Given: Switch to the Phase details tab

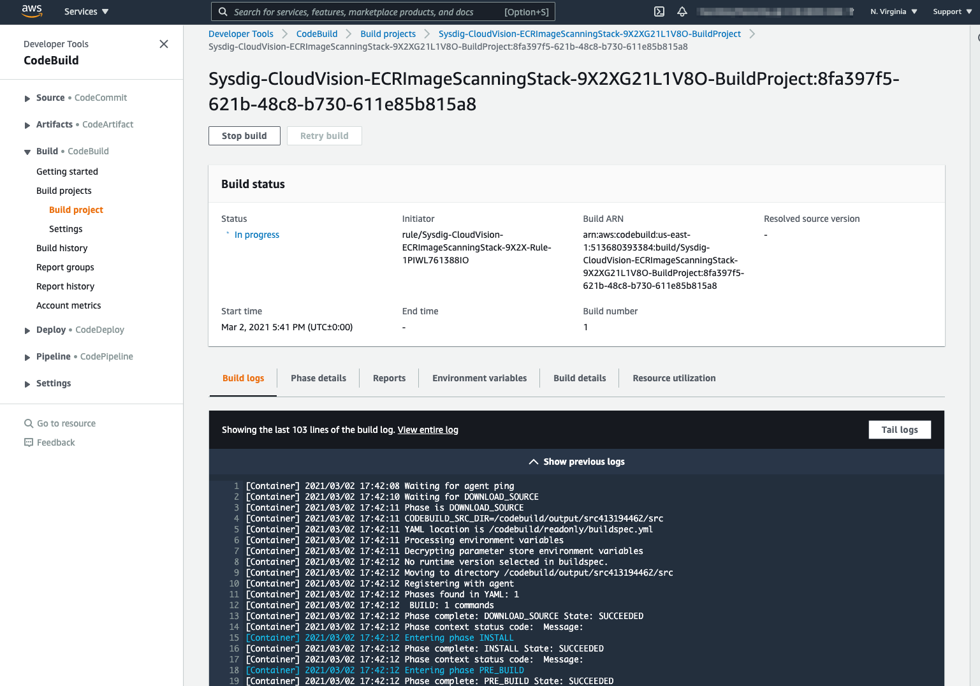Looking at the screenshot, I should pyautogui.click(x=318, y=378).
